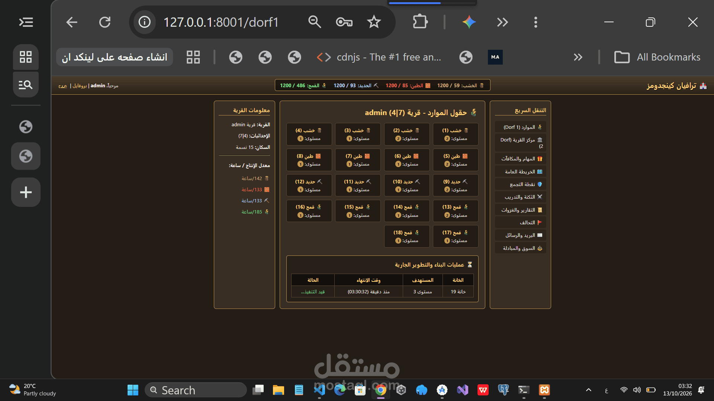This screenshot has height=401, width=714.
Task: Open the apps grid in bookmarks bar
Action: [193, 57]
